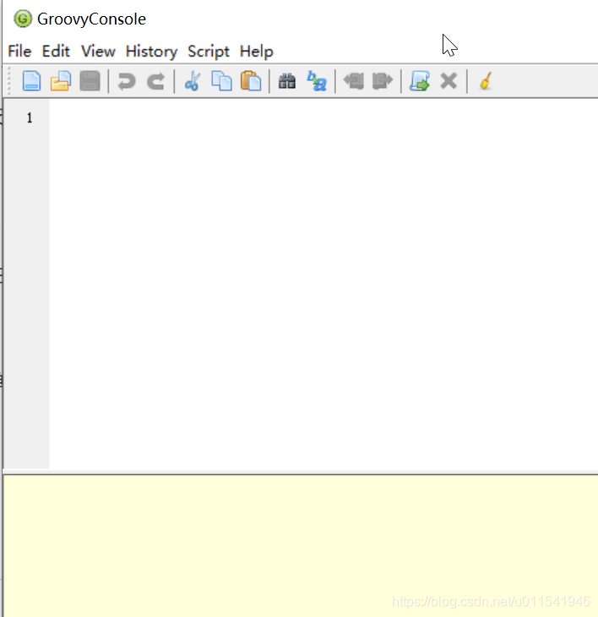The image size is (598, 617).
Task: Open the History menu
Action: pyautogui.click(x=151, y=52)
